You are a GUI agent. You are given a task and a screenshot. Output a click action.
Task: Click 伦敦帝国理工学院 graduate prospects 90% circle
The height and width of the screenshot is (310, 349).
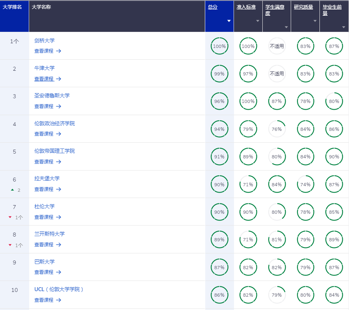click(334, 156)
